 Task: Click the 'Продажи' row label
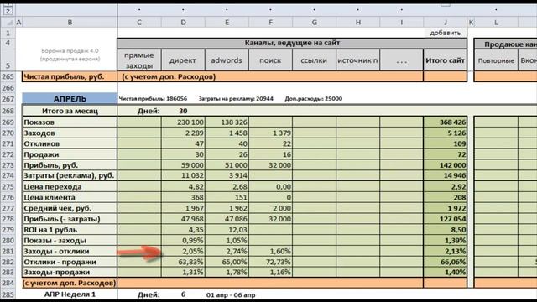(70, 154)
